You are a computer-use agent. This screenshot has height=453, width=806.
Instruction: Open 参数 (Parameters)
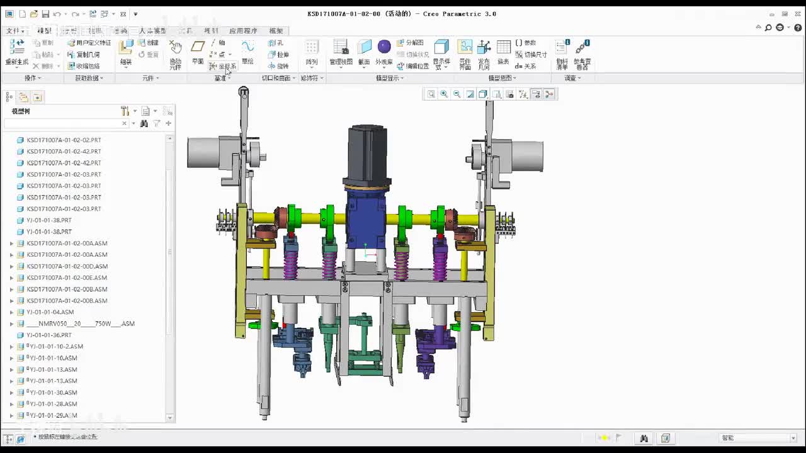526,43
